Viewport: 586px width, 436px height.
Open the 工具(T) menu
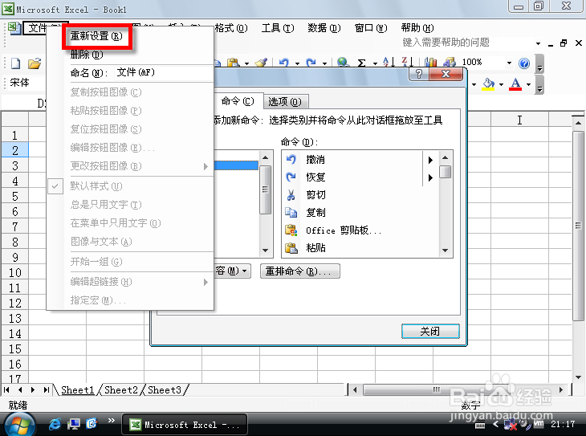(x=278, y=28)
